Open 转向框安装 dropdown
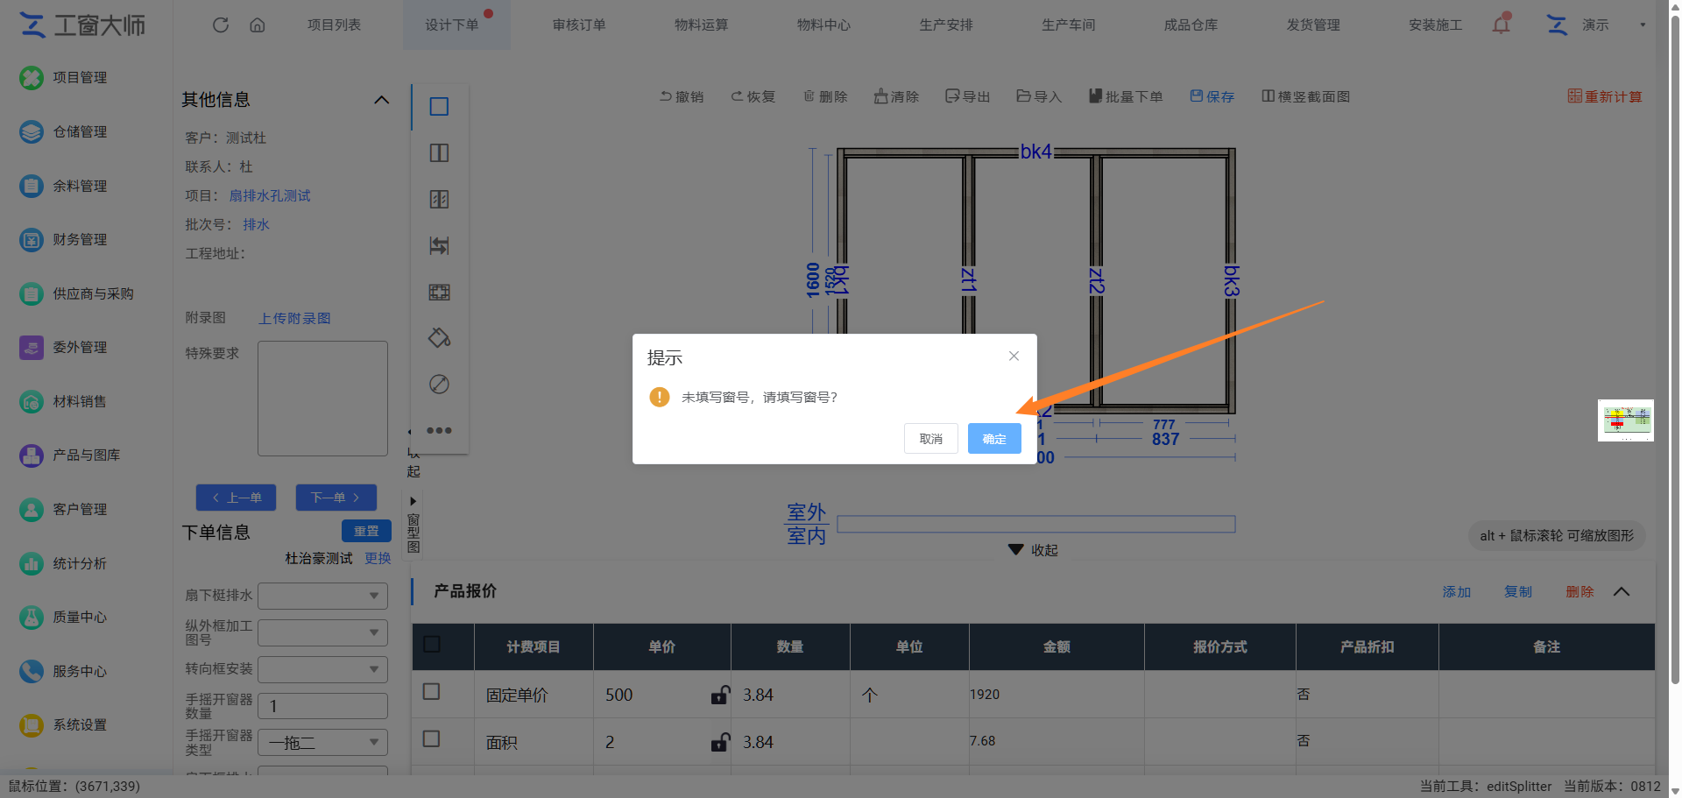Viewport: 1682px width, 798px height. click(322, 669)
